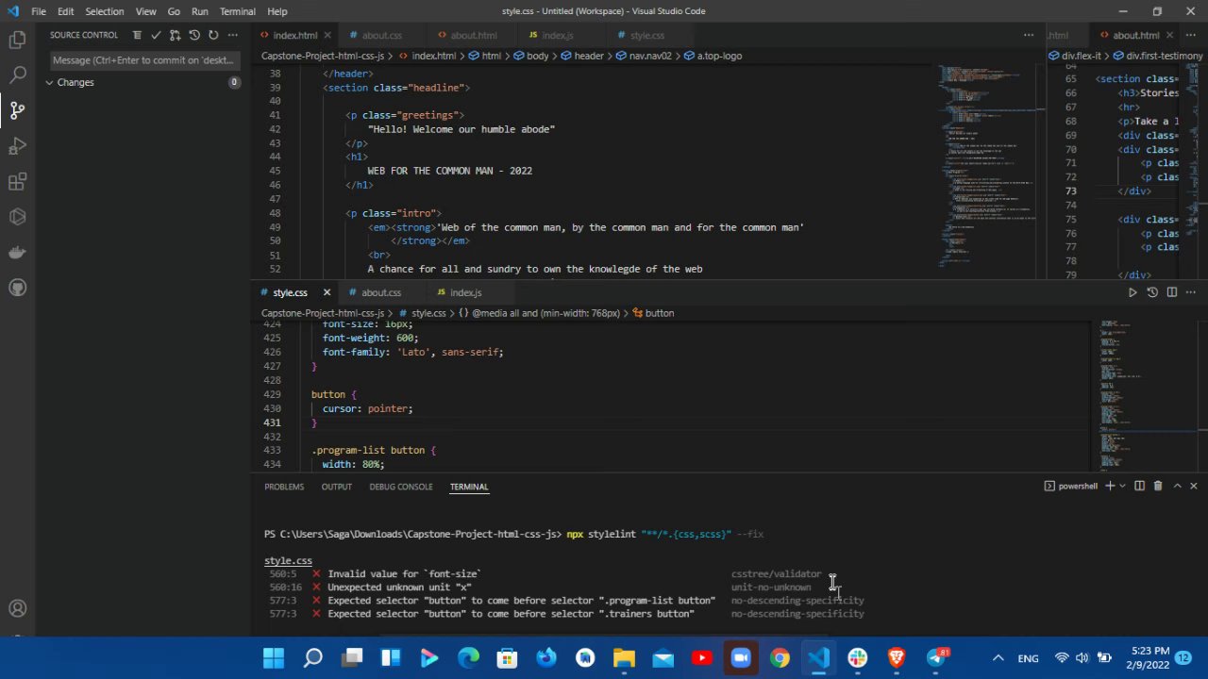Click the Accounts icon in the activity bar
Screen dimensions: 1208x679
(17, 609)
